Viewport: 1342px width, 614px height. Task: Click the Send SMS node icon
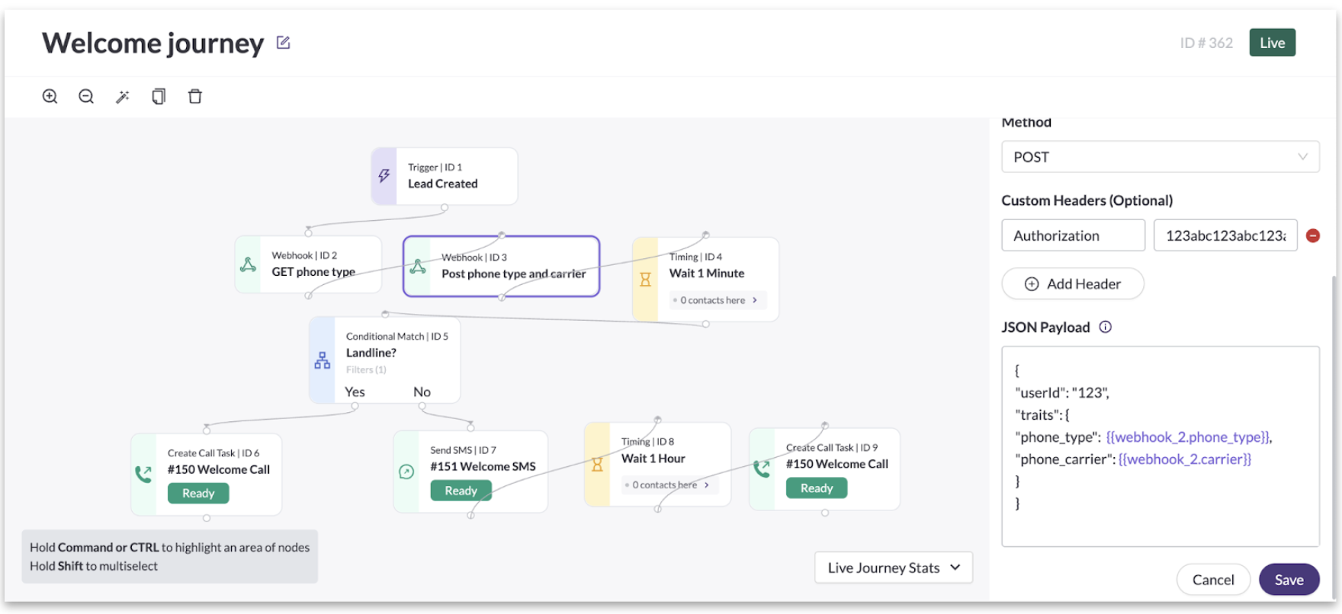(x=406, y=472)
